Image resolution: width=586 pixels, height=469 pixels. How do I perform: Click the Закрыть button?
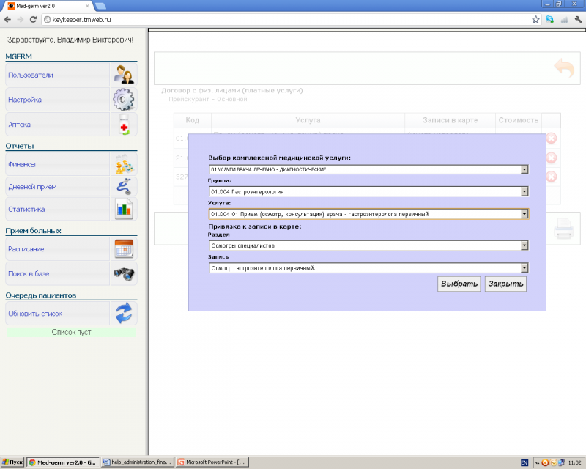(505, 284)
